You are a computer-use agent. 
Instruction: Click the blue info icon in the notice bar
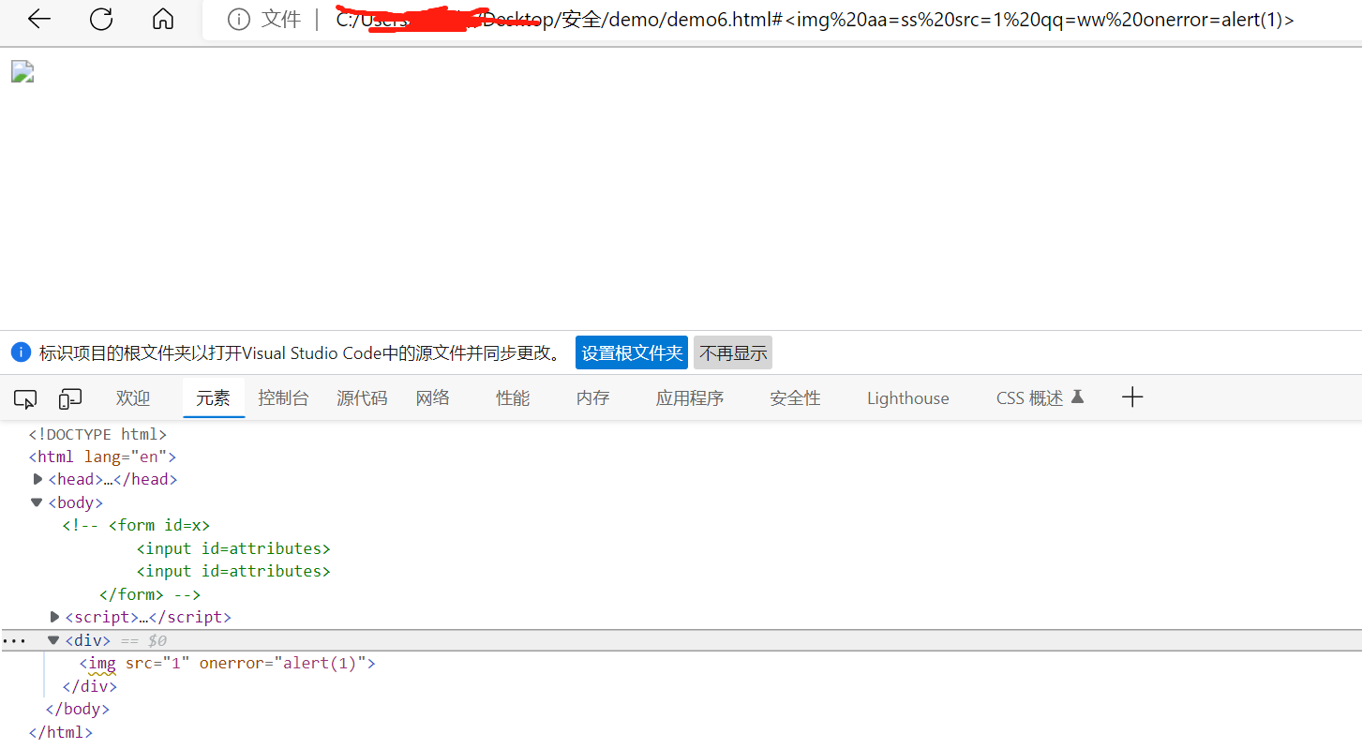pyautogui.click(x=21, y=352)
